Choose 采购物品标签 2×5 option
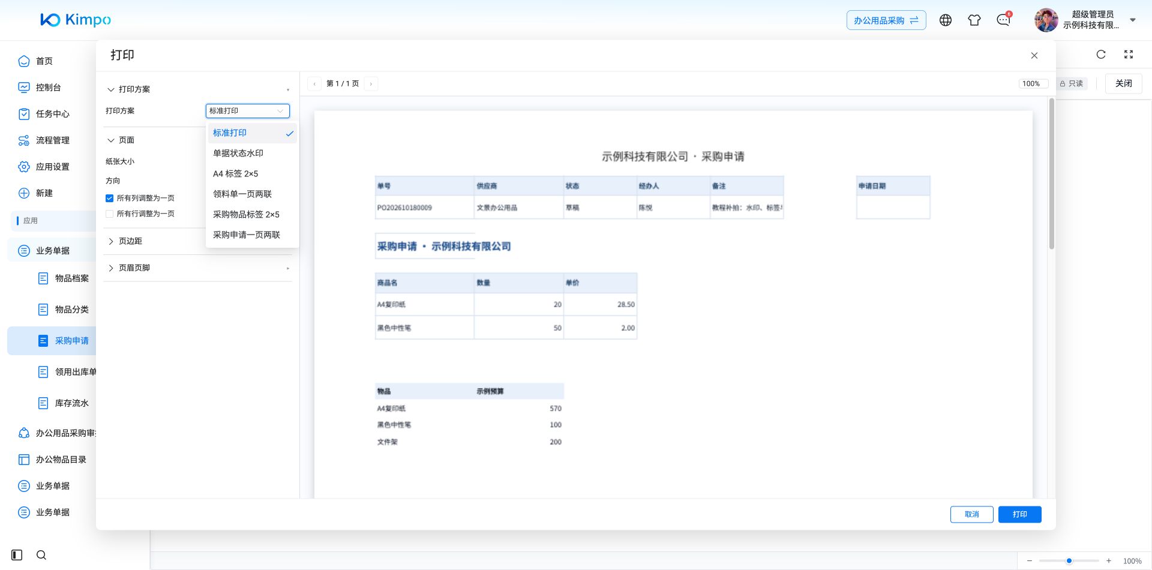1152x570 pixels. click(253, 215)
